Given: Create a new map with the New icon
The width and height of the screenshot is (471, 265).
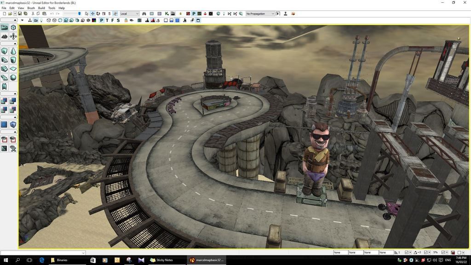Looking at the screenshot, I should click(x=4, y=14).
